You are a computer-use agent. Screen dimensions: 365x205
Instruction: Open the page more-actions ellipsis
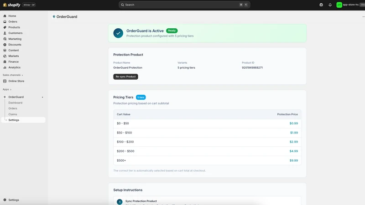[363, 17]
